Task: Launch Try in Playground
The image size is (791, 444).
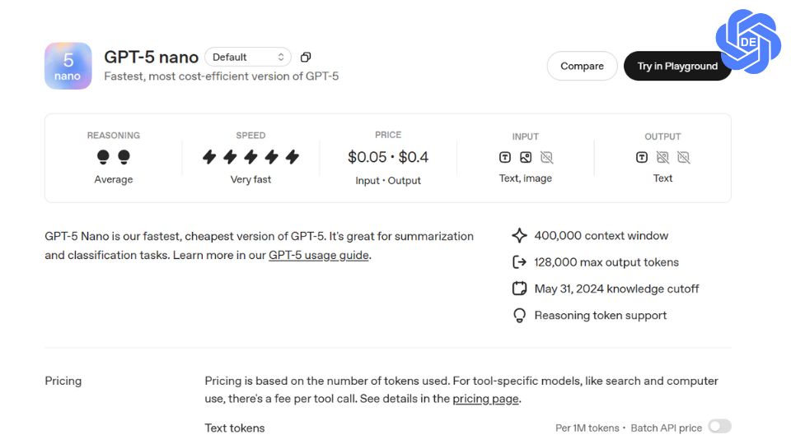Action: coord(677,66)
